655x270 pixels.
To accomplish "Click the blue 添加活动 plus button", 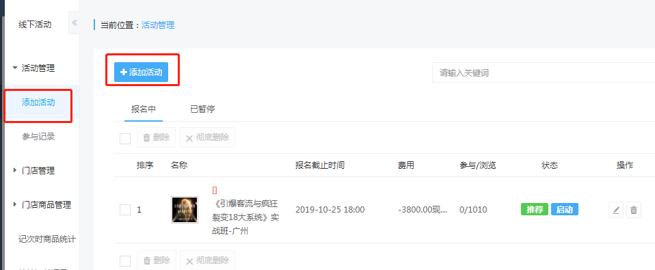I will click(142, 72).
